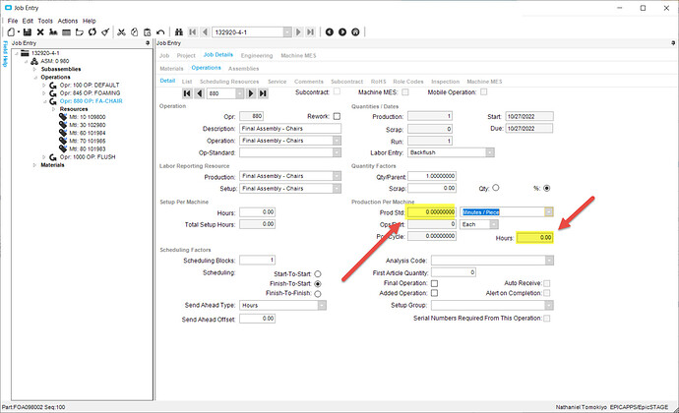This screenshot has height=413, width=679.
Task: Open the Operation Final Assembly dropdown
Action: click(337, 141)
